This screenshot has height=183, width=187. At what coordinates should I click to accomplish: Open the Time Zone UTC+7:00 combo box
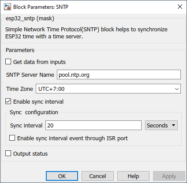pos(108,89)
